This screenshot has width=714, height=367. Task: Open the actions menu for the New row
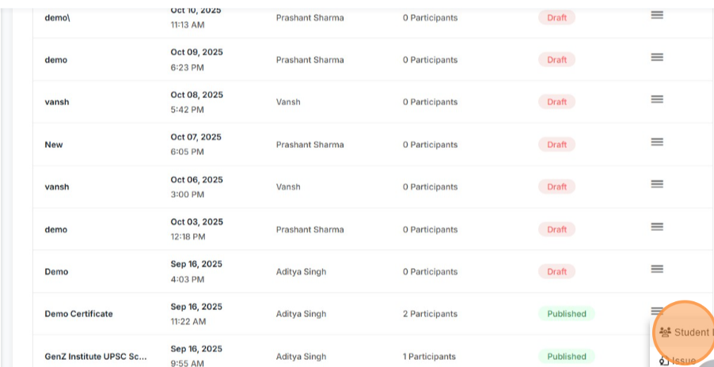(x=656, y=142)
